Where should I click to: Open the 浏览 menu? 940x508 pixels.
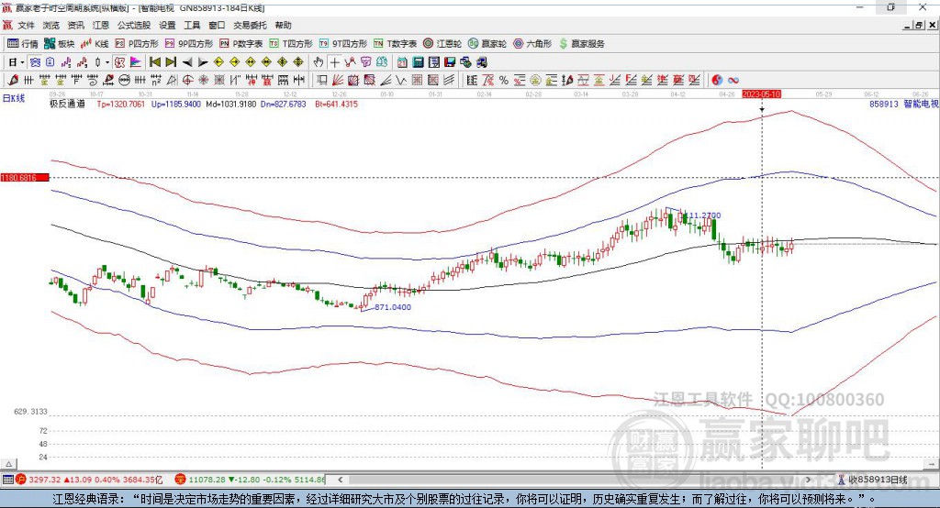(51, 25)
